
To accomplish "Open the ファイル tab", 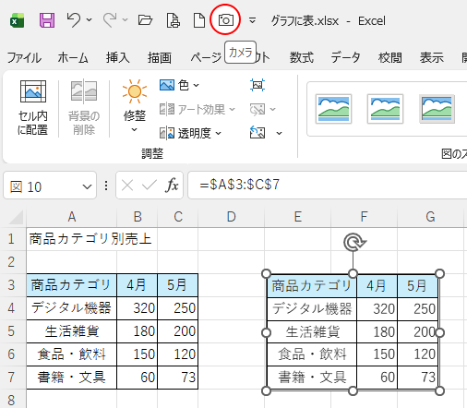I will point(24,57).
